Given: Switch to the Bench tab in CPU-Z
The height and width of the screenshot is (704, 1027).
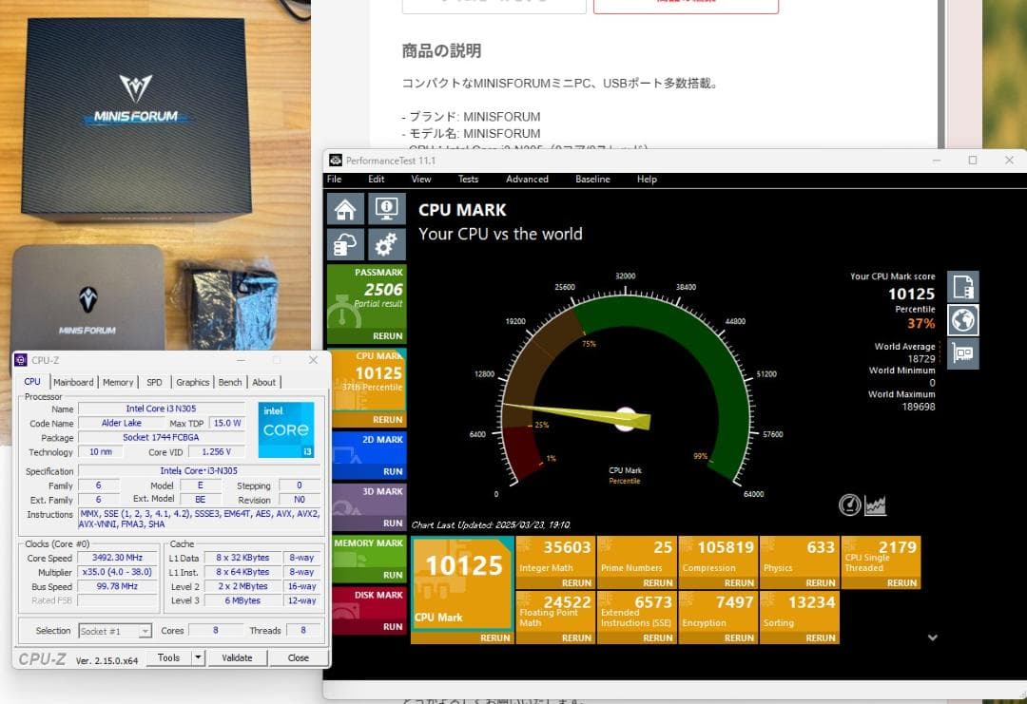Looking at the screenshot, I should 229,382.
